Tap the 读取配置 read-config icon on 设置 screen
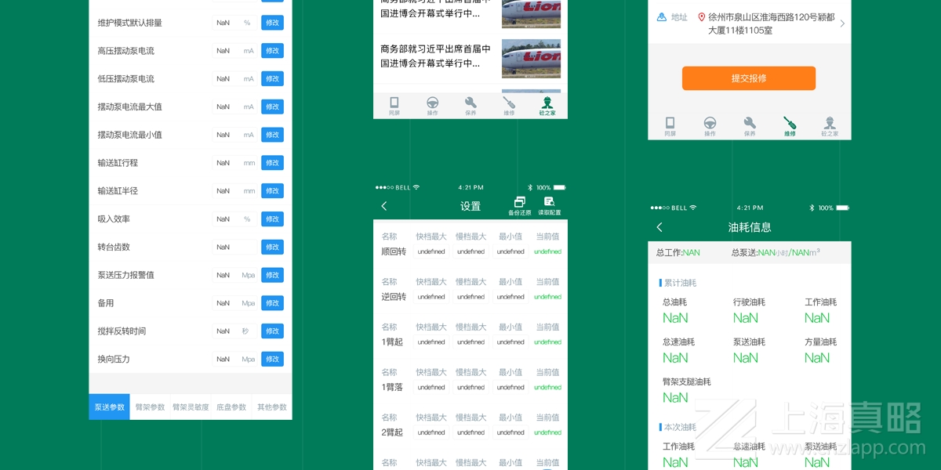 (x=549, y=202)
